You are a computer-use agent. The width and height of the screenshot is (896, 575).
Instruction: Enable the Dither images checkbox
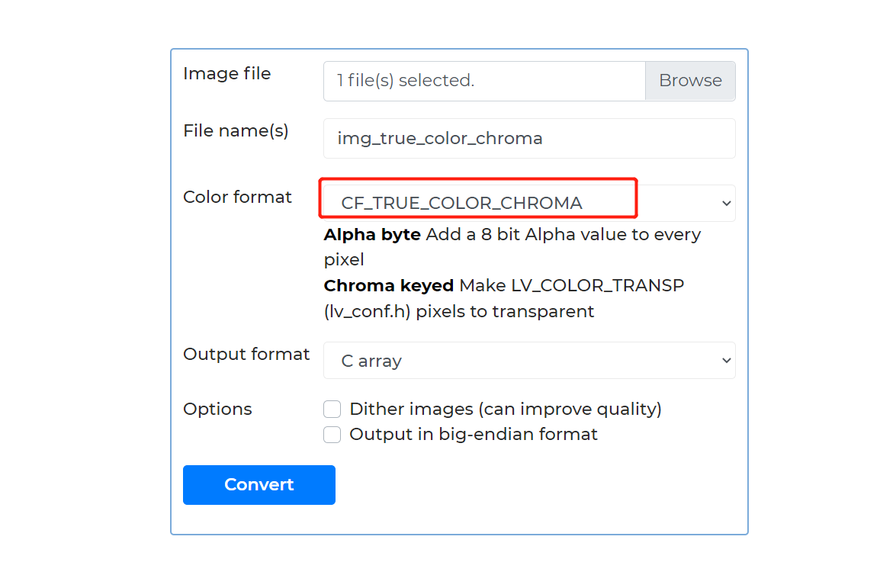pos(332,410)
